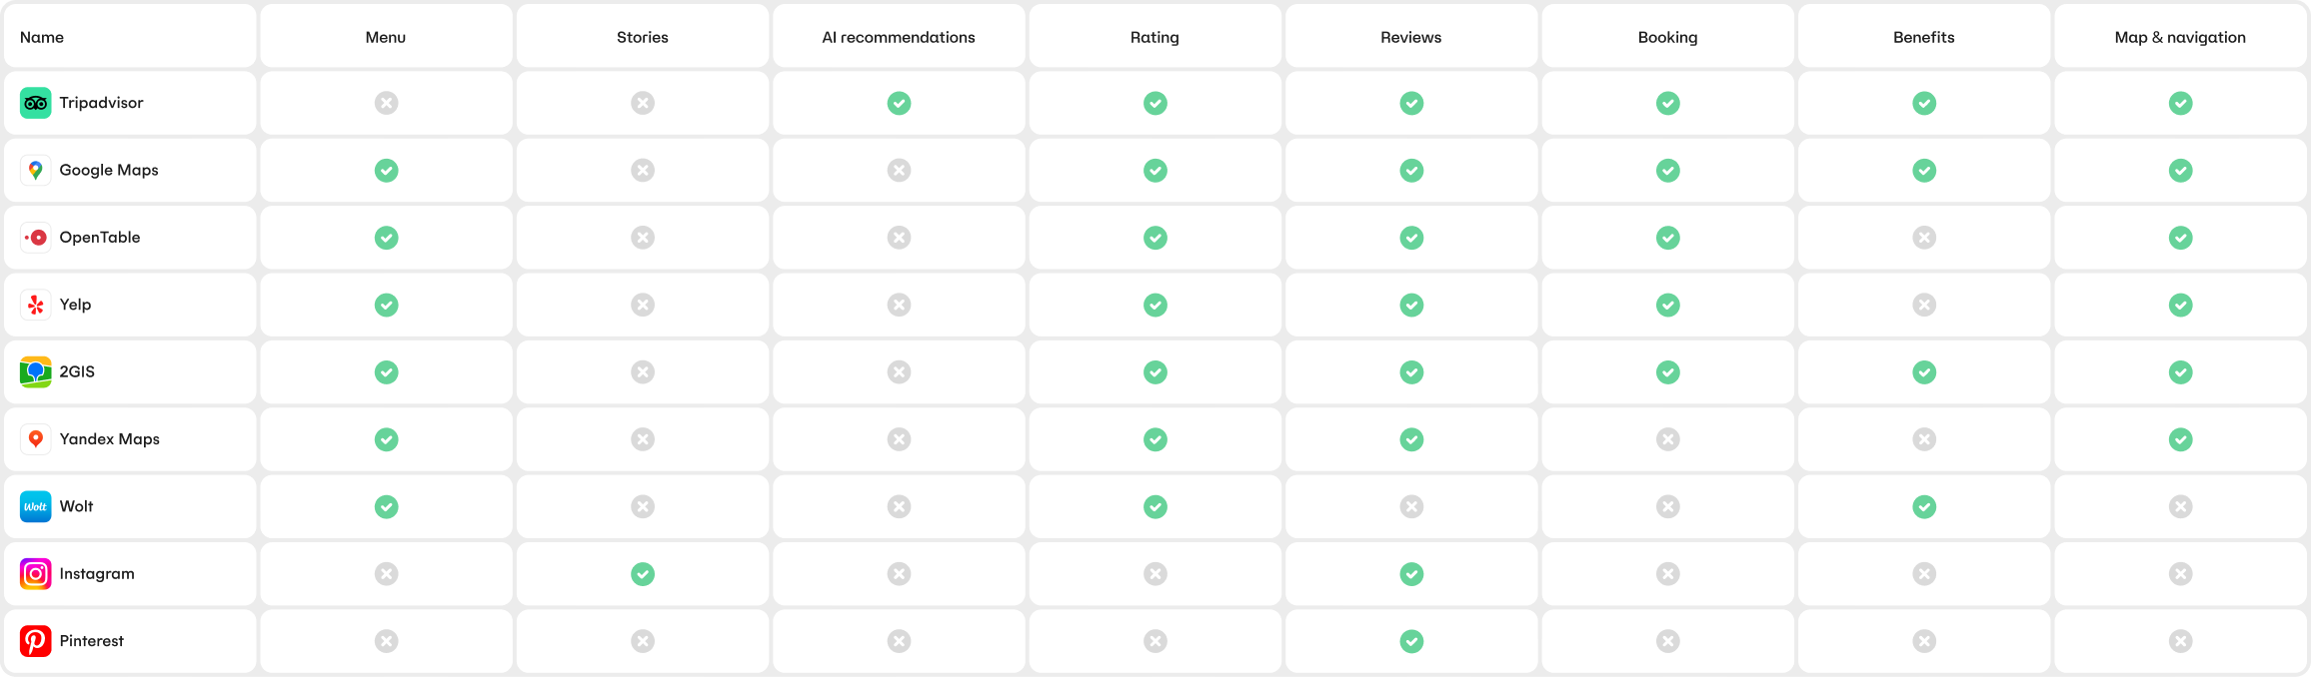This screenshot has width=2311, height=677.
Task: Toggle Instagram's Stories green checkmark
Action: 643,574
